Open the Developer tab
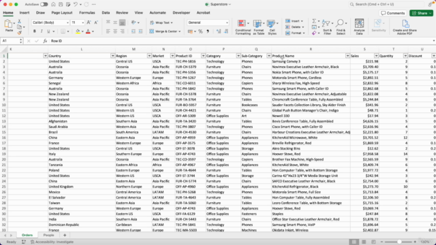 pos(181,13)
